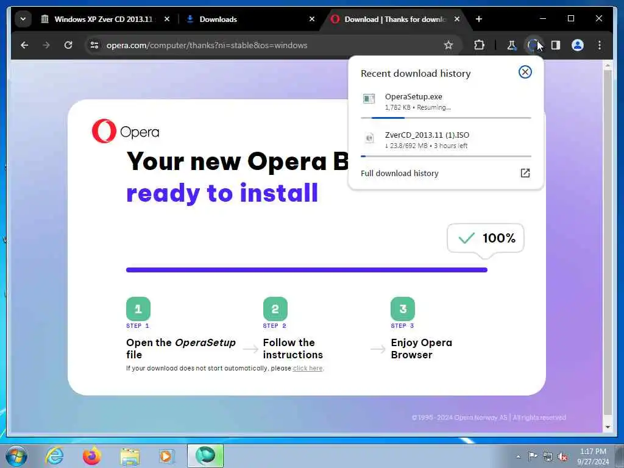The height and width of the screenshot is (468, 624).
Task: Open the profile avatar icon
Action: point(578,45)
